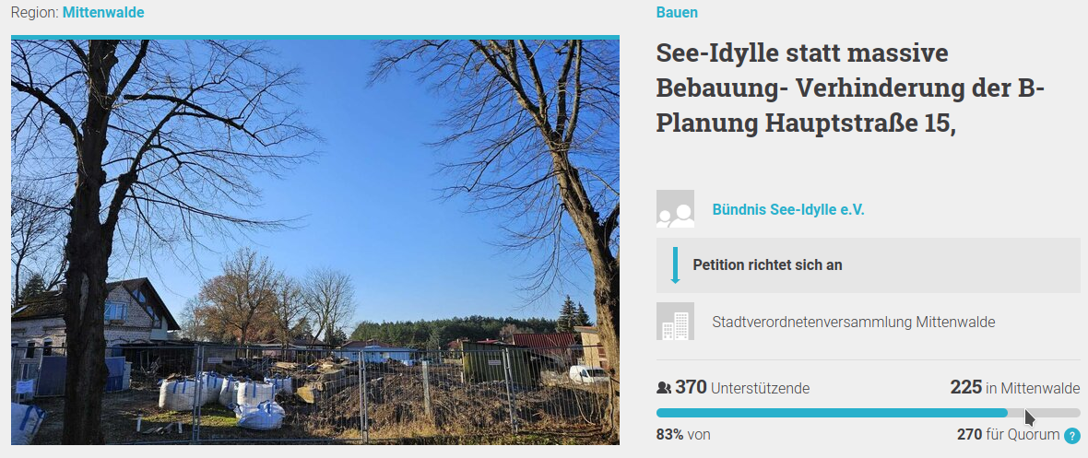Screen dimensions: 1088x458
Task: Open the Bauen category link
Action: pos(677,12)
